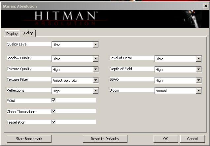Open the Quality Level dropdown arrow
The image size is (210, 146).
click(96, 44)
